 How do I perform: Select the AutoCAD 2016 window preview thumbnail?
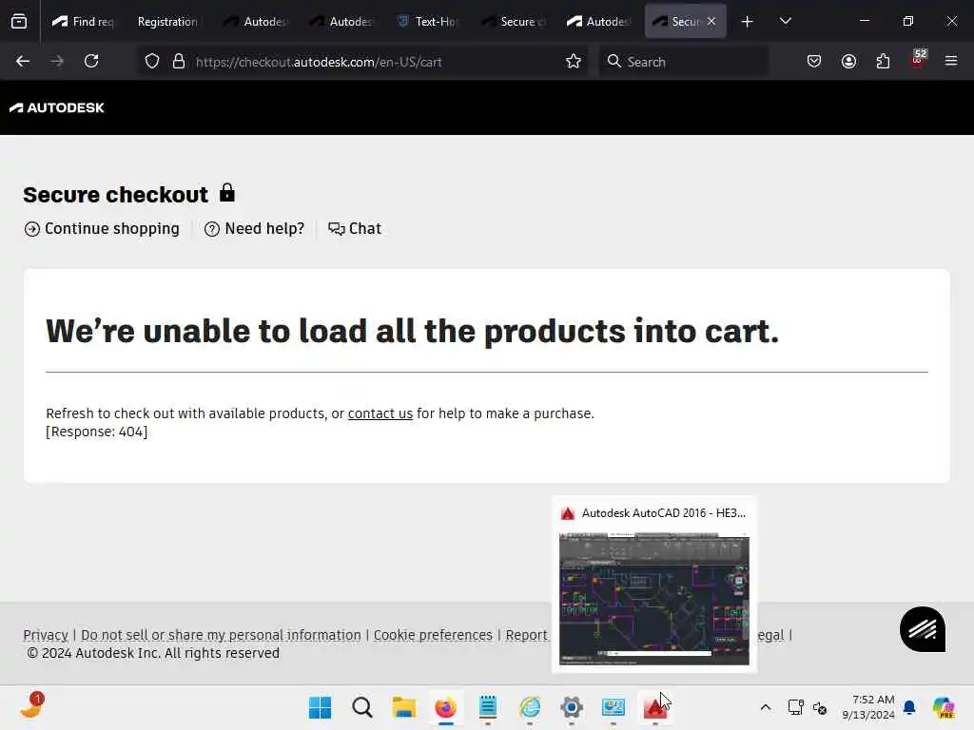tap(654, 599)
